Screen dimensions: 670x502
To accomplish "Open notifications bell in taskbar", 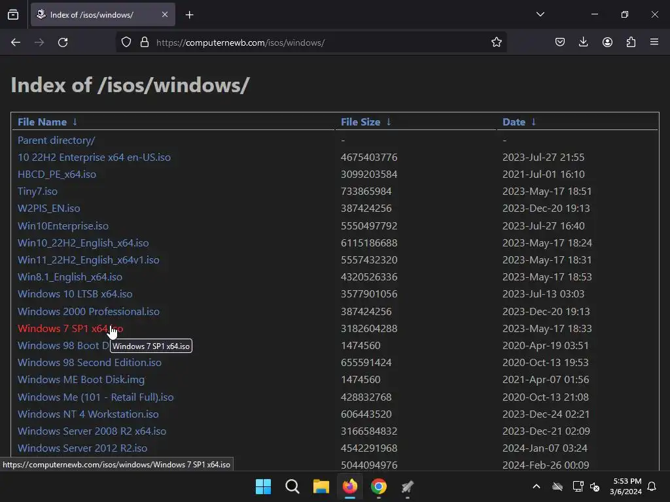I will 652,486.
